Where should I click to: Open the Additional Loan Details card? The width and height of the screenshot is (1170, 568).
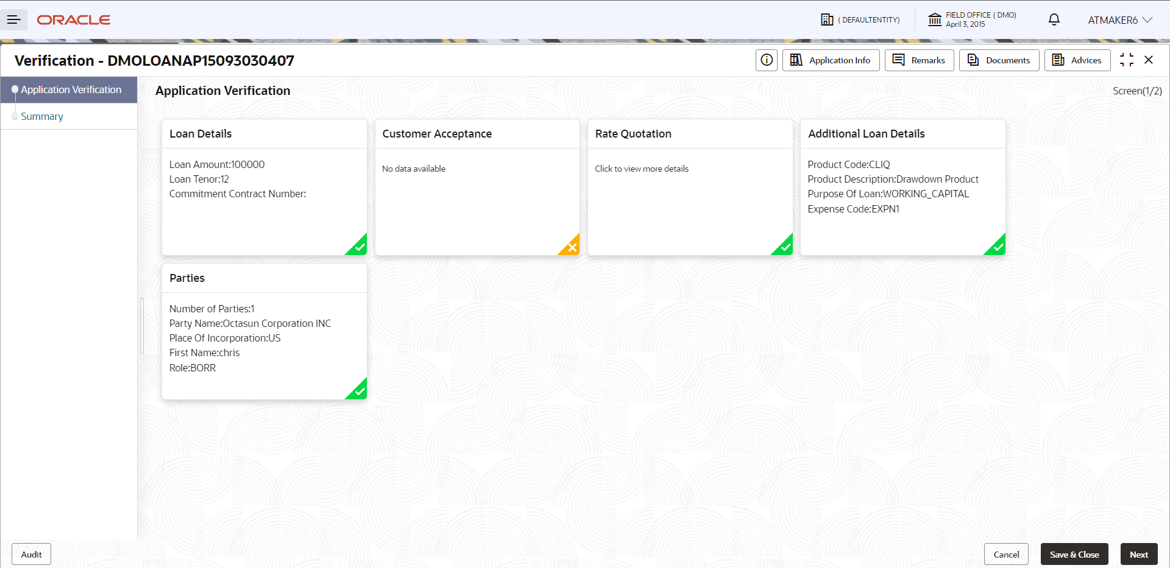(903, 188)
